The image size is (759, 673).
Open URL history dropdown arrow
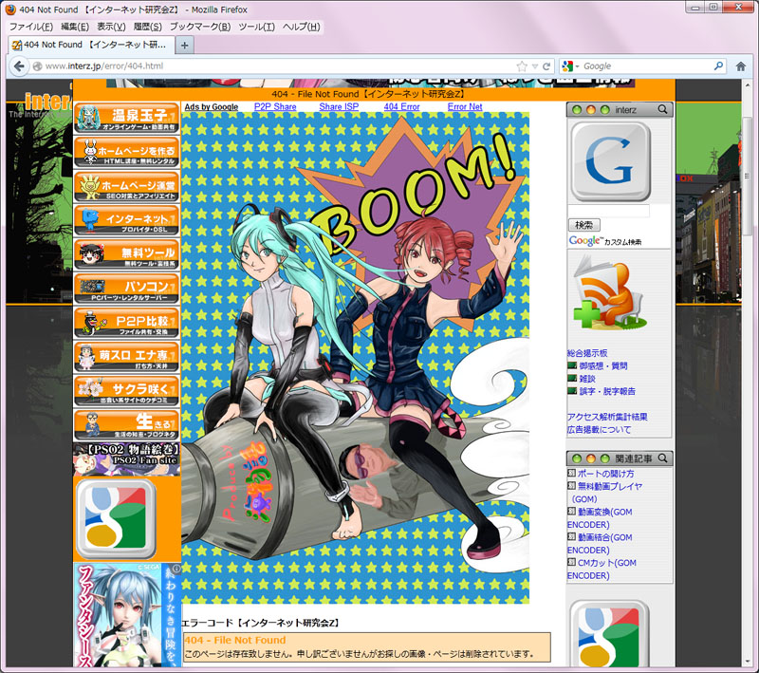coord(535,66)
